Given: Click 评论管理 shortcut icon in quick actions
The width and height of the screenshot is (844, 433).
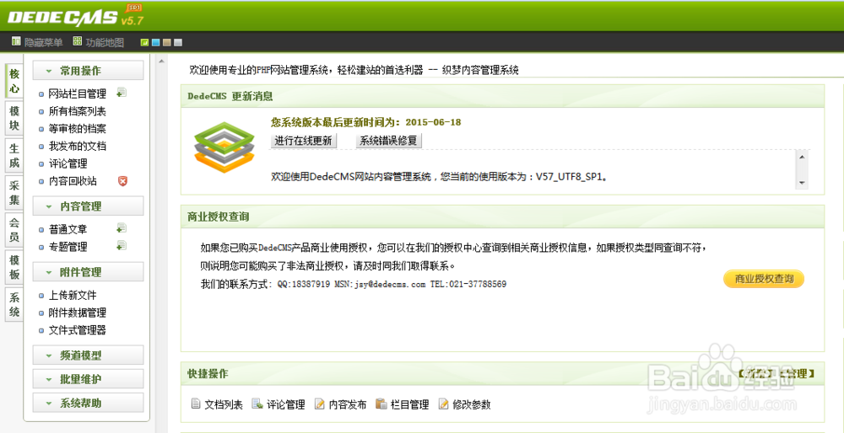Looking at the screenshot, I should pyautogui.click(x=257, y=404).
